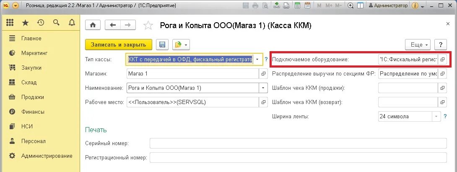Open dropdown arrow beside info icon
This screenshot has height=172, width=457.
[x=423, y=6]
